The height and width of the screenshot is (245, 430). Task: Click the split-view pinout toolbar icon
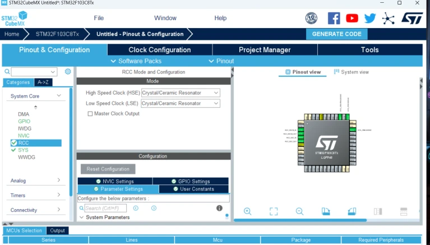point(378,211)
